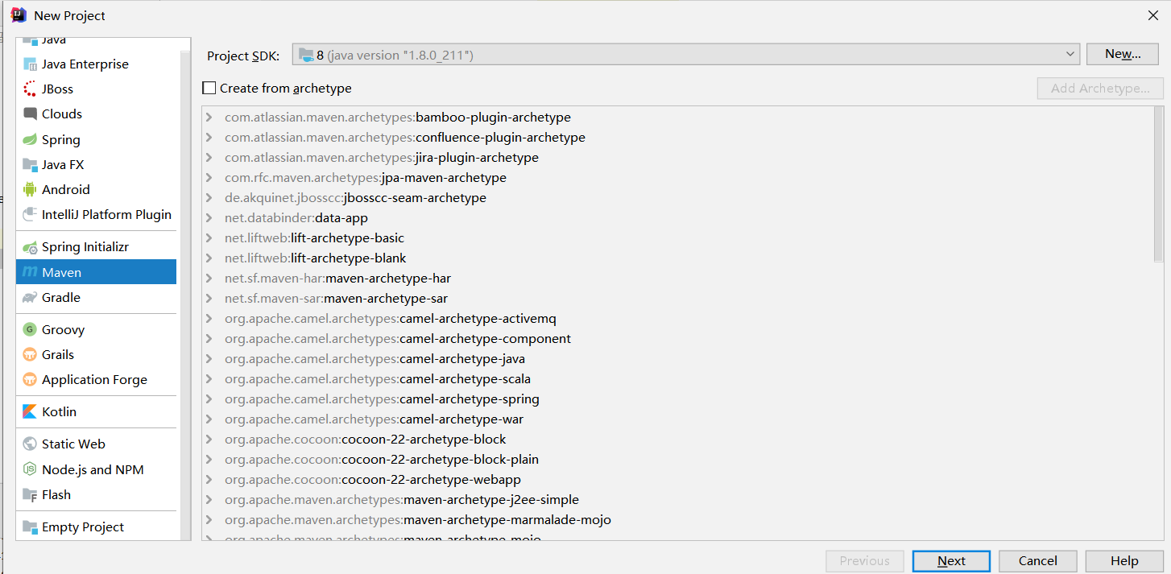The height and width of the screenshot is (574, 1171).
Task: Click the JBoss icon in sidebar
Action: pos(30,89)
